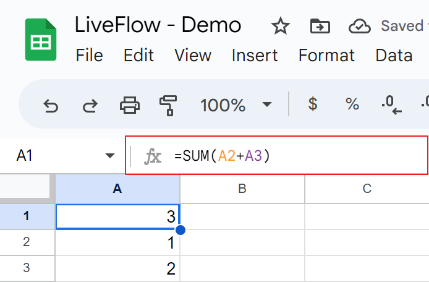Undo the last action
429x282 pixels.
click(x=51, y=106)
